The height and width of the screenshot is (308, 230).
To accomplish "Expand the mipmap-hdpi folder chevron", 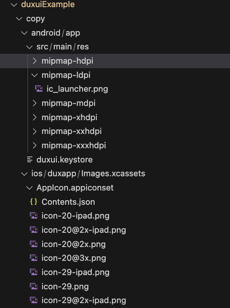I will [35, 61].
